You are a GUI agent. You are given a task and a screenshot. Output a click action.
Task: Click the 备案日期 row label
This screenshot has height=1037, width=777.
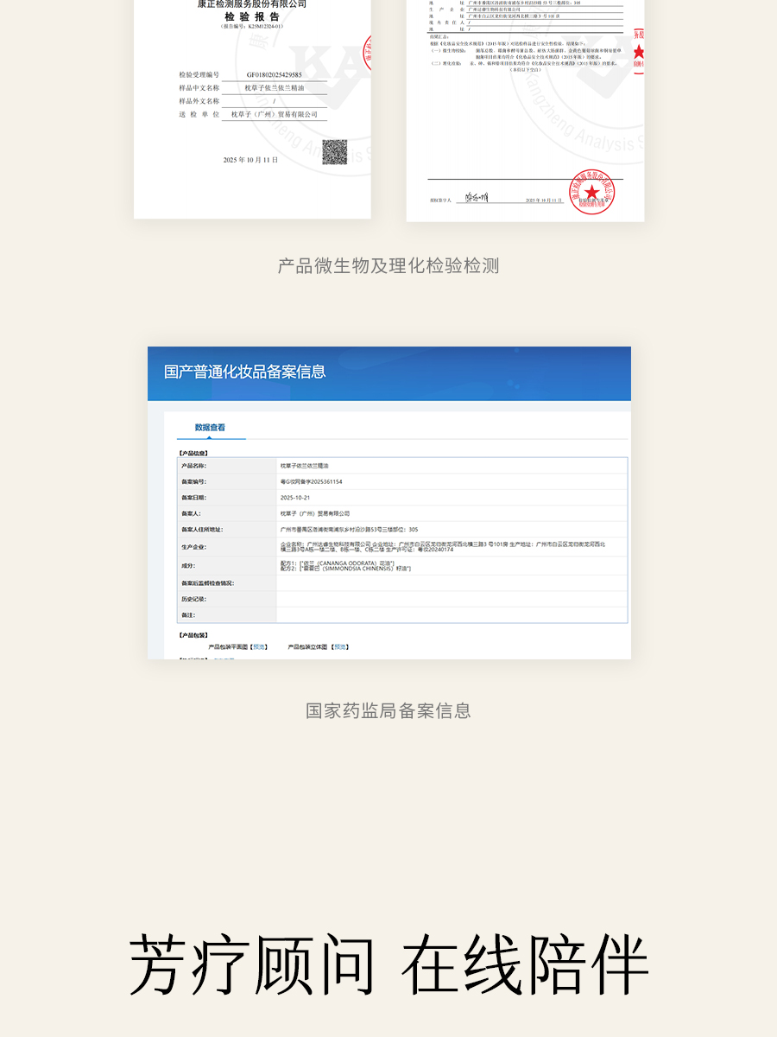(193, 498)
